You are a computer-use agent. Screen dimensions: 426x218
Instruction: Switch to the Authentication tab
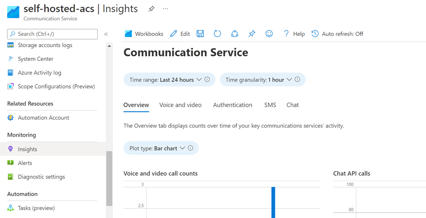pos(233,105)
